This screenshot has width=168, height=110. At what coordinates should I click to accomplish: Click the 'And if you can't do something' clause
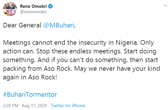coord(82,60)
